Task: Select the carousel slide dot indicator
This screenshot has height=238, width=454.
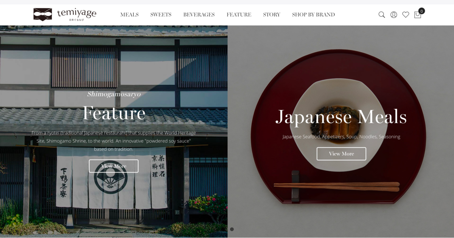Action: [232, 229]
